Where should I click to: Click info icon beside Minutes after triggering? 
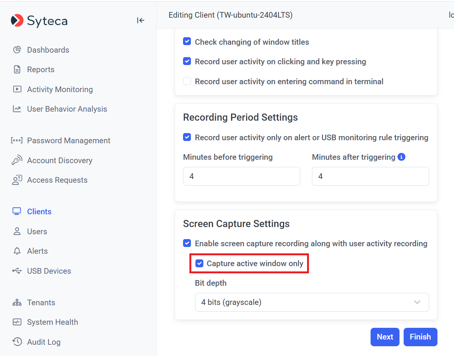coord(401,157)
